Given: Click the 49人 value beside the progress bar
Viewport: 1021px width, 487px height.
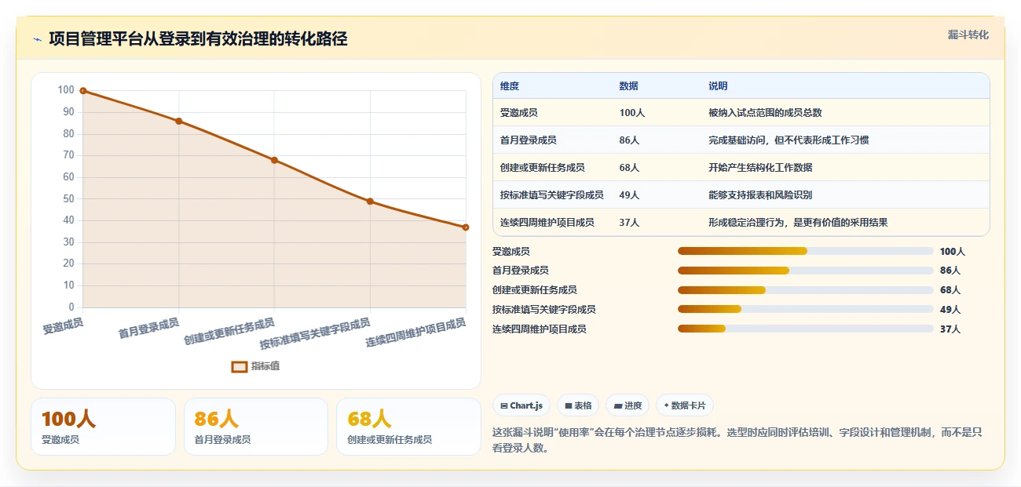Looking at the screenshot, I should pos(950,310).
